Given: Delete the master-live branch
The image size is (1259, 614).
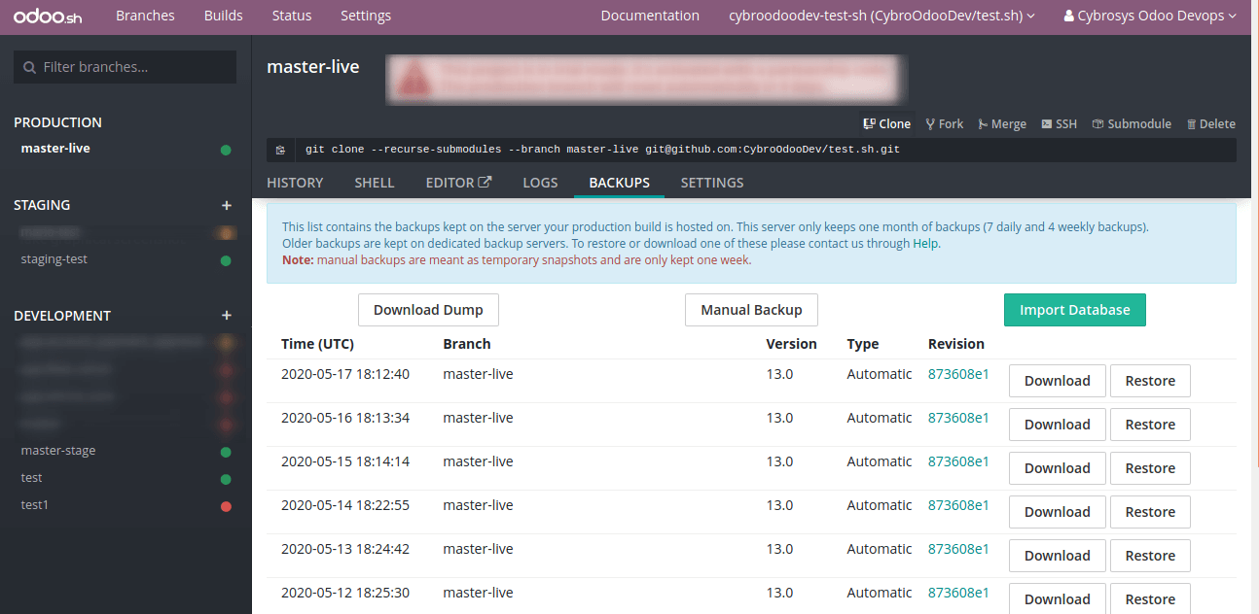Looking at the screenshot, I should point(1210,123).
